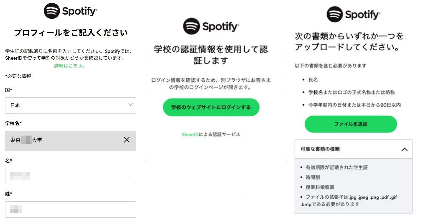424x221 pixels.
Task: Click the 有効期限が記載された学生証 list item
Action: (336, 167)
